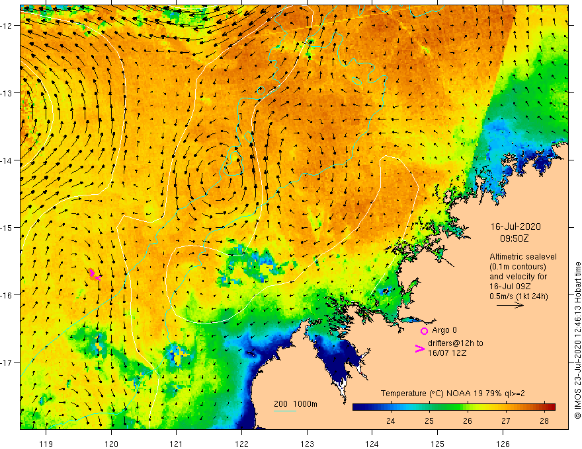
Task: Click the 'drifters@12h to' legend text
Action: 456,343
